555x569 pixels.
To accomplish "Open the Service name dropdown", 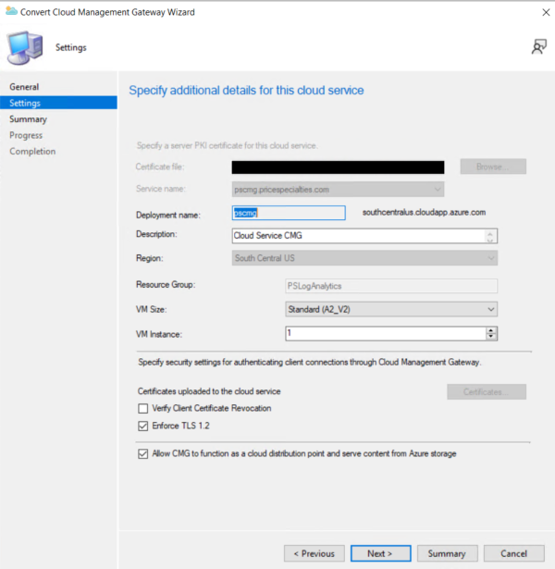I will 338,190.
